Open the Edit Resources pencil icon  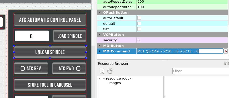[102, 71]
